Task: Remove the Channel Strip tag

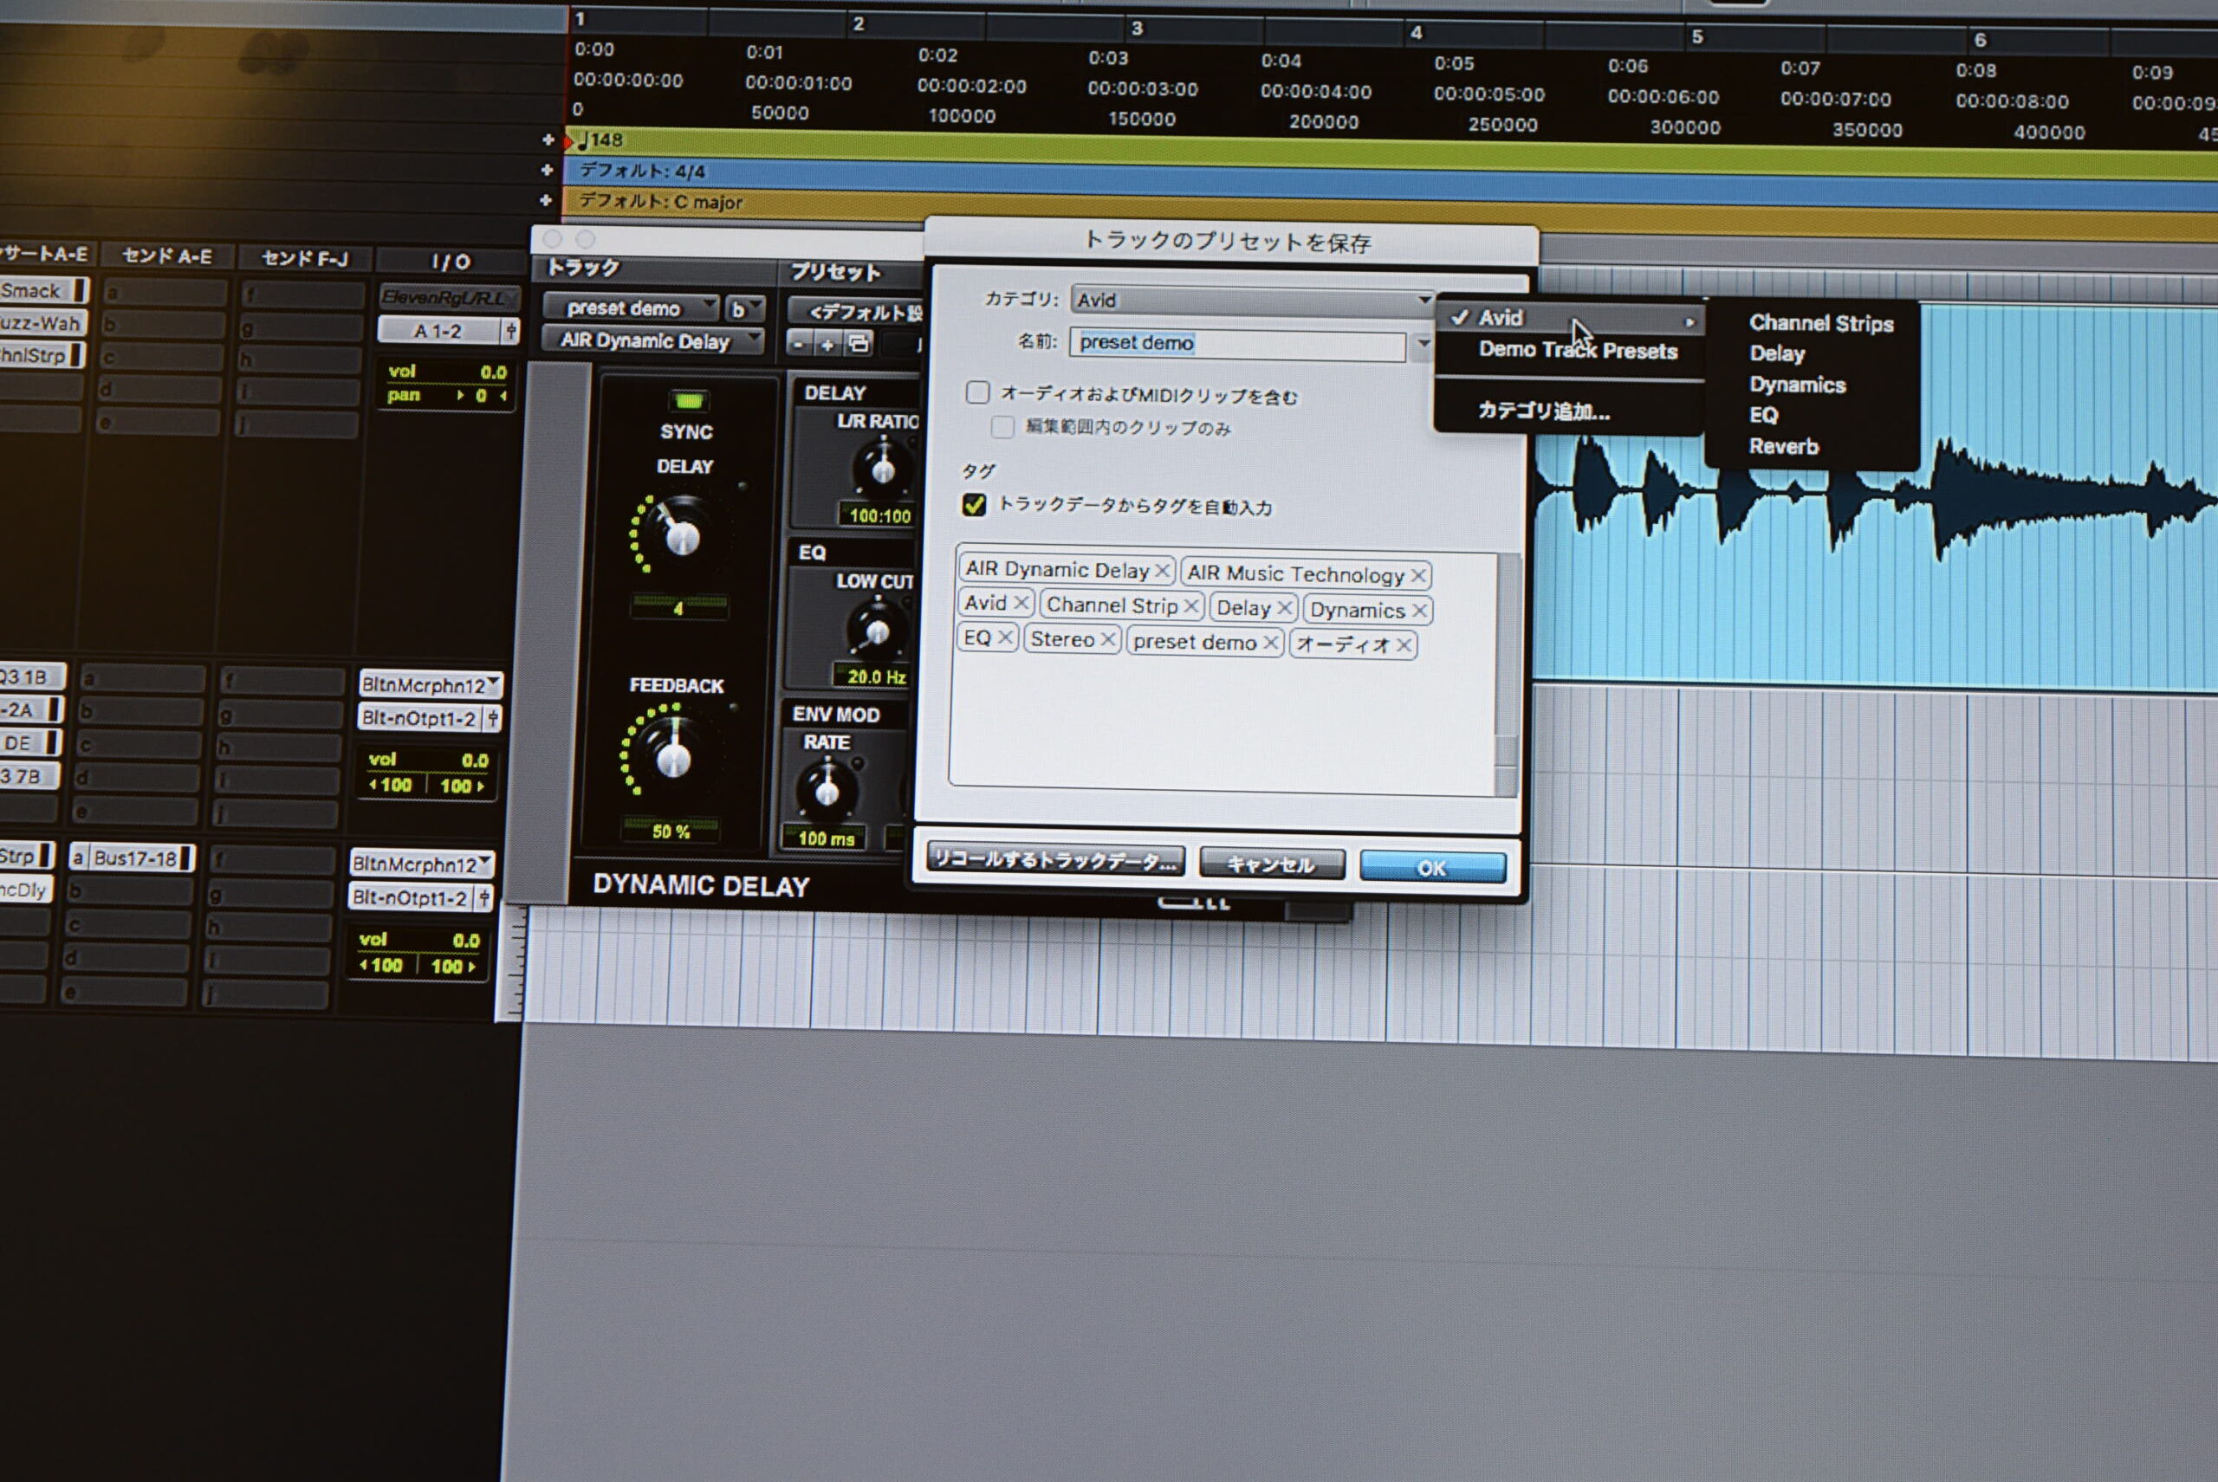Action: tap(1190, 607)
